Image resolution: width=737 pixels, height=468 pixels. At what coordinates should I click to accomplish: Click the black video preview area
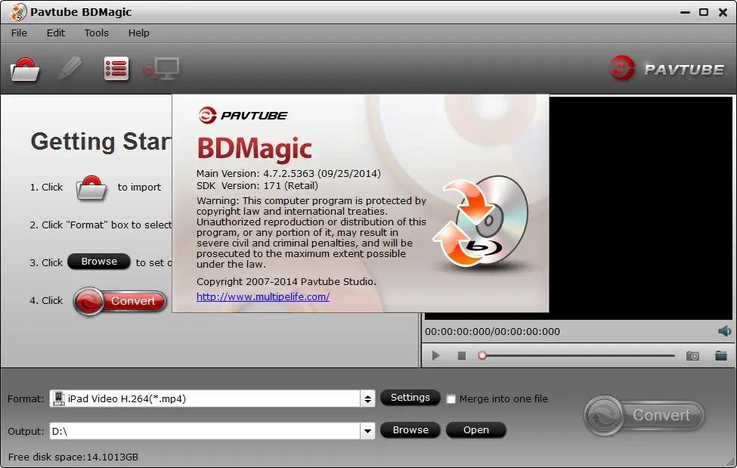pos(640,207)
